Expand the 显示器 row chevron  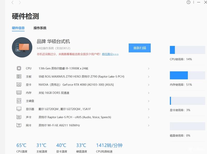point(149,109)
